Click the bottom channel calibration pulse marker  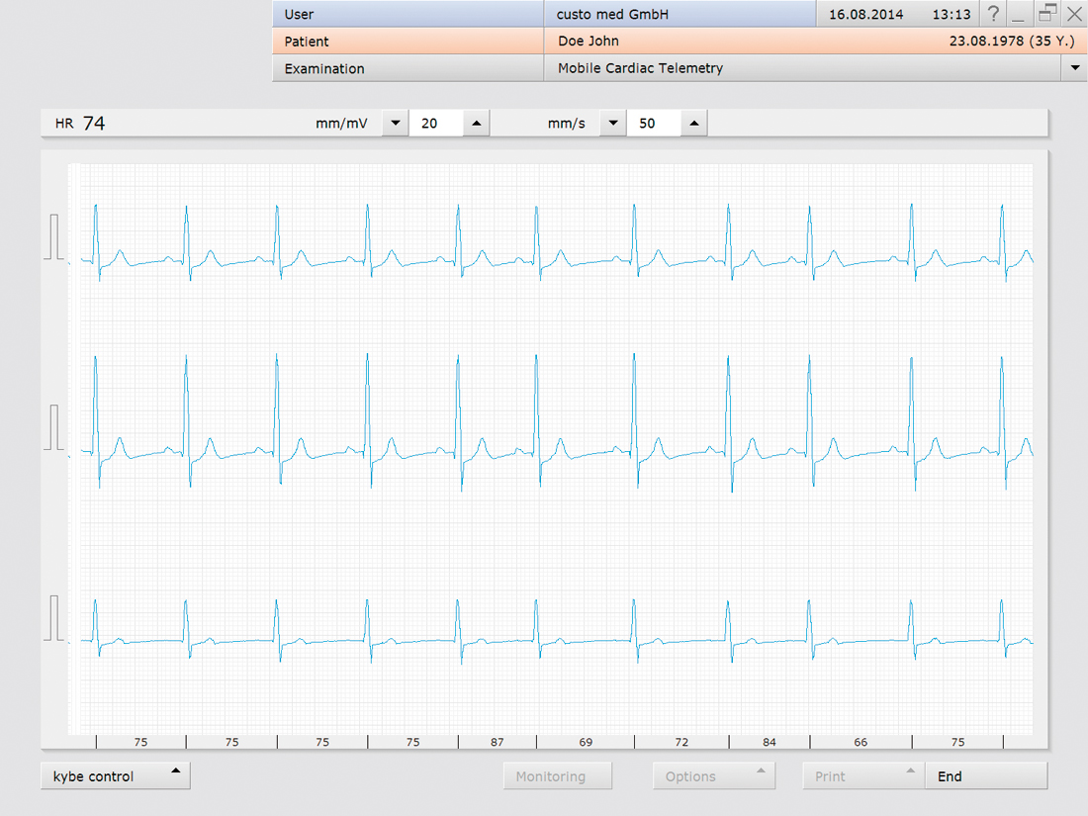pos(53,619)
